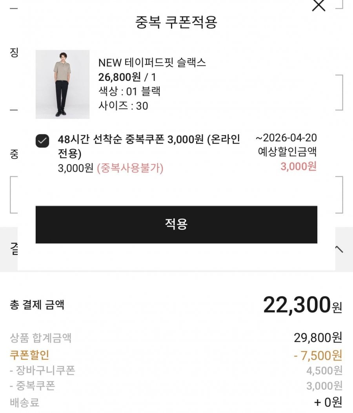Viewport: 353px width, 413px height.
Task: Click the 총 결제 금액 label
Action: pyautogui.click(x=37, y=305)
